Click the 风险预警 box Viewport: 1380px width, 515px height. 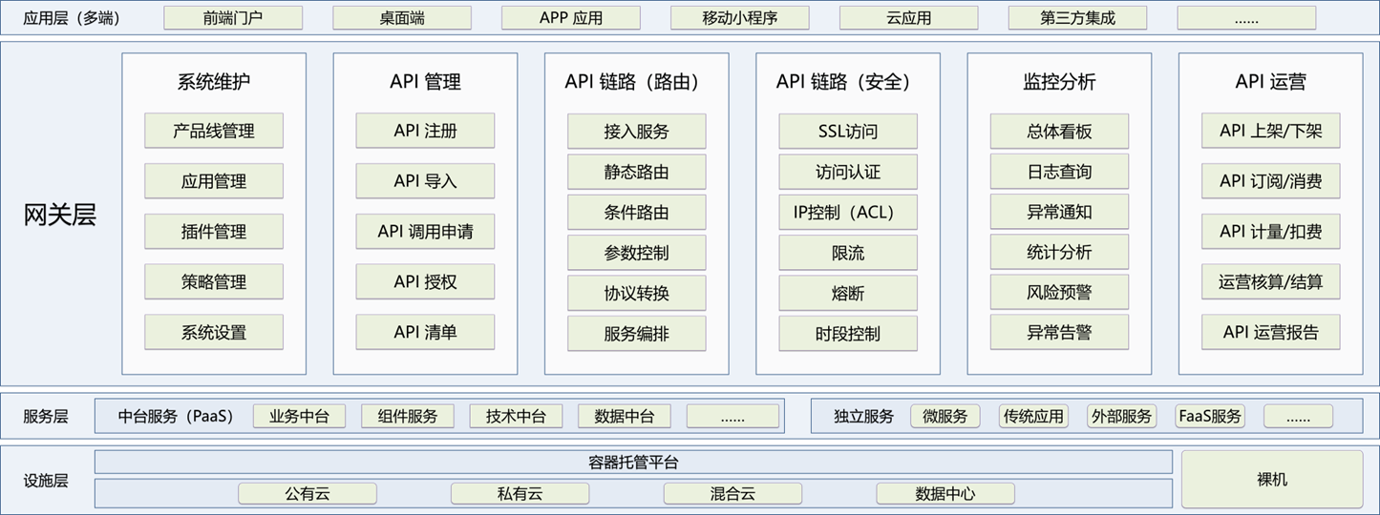tap(1059, 293)
